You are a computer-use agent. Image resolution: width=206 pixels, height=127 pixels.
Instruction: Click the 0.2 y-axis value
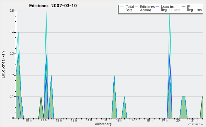pos(12,75)
